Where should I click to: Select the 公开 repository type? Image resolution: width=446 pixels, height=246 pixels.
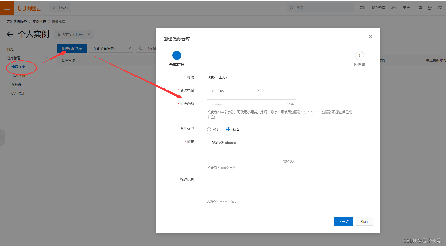209,129
